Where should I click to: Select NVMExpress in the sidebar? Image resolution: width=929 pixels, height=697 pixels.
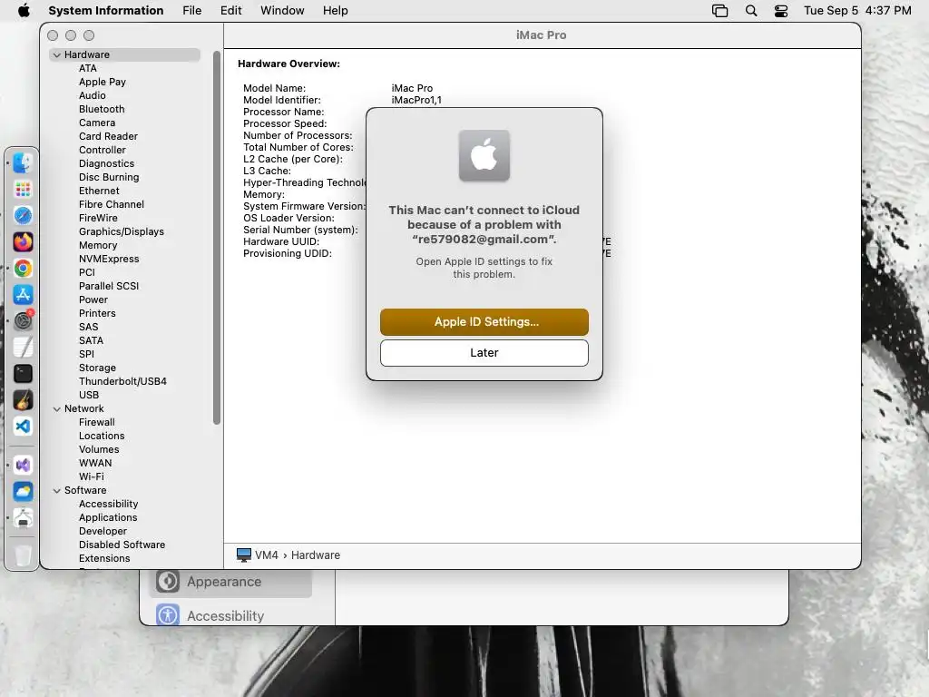click(x=109, y=259)
